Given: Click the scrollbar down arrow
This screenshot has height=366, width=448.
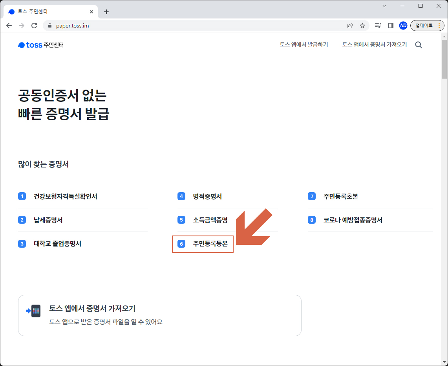Looking at the screenshot, I should pos(444,362).
